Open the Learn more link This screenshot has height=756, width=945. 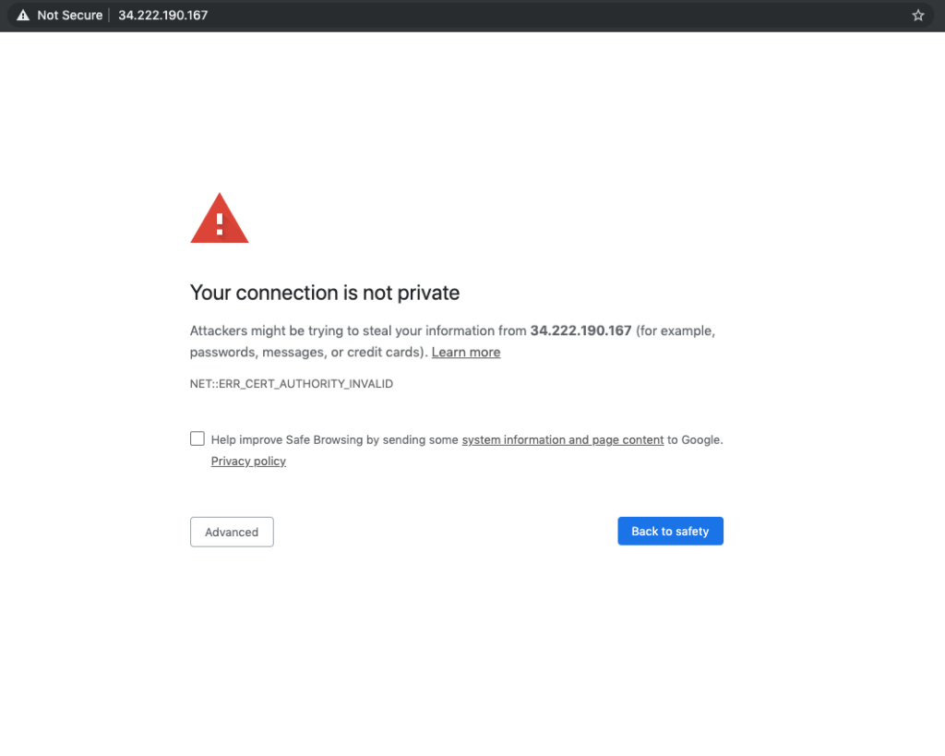point(465,352)
